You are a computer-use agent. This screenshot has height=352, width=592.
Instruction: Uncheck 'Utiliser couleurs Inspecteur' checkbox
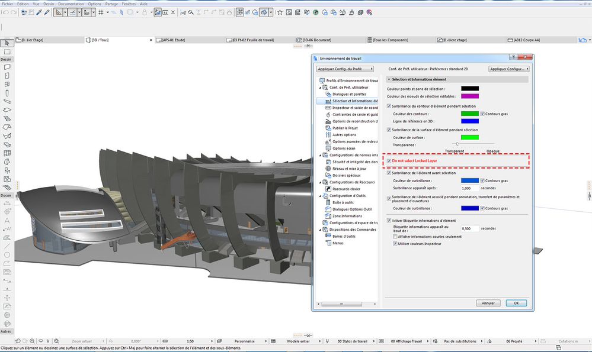click(x=396, y=243)
